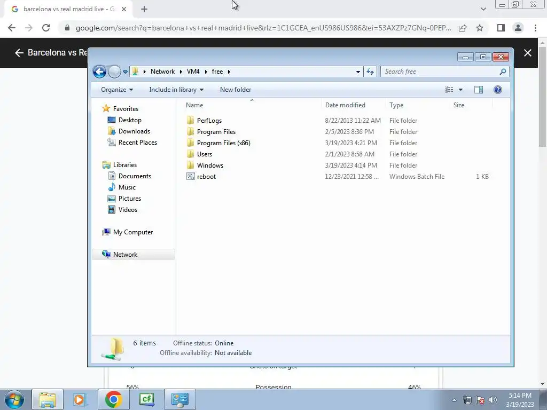Click the search magnifier icon
Image resolution: width=547 pixels, height=410 pixels.
503,72
